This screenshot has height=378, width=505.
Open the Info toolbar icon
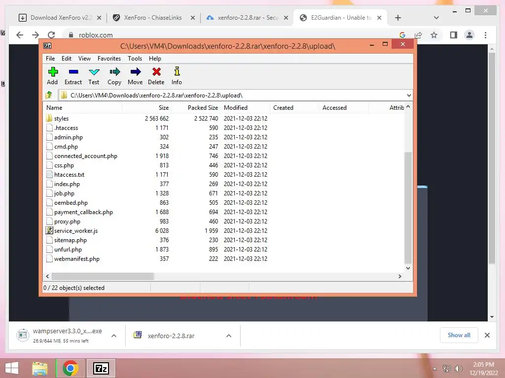pos(177,71)
